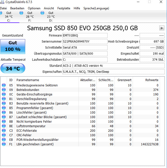Click the Host-Schreibvorgänge value 697 GB

[x=152, y=42]
